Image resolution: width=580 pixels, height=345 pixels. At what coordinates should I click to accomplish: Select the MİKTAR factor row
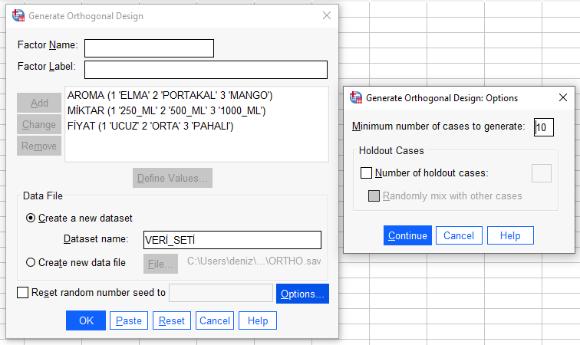tap(166, 111)
